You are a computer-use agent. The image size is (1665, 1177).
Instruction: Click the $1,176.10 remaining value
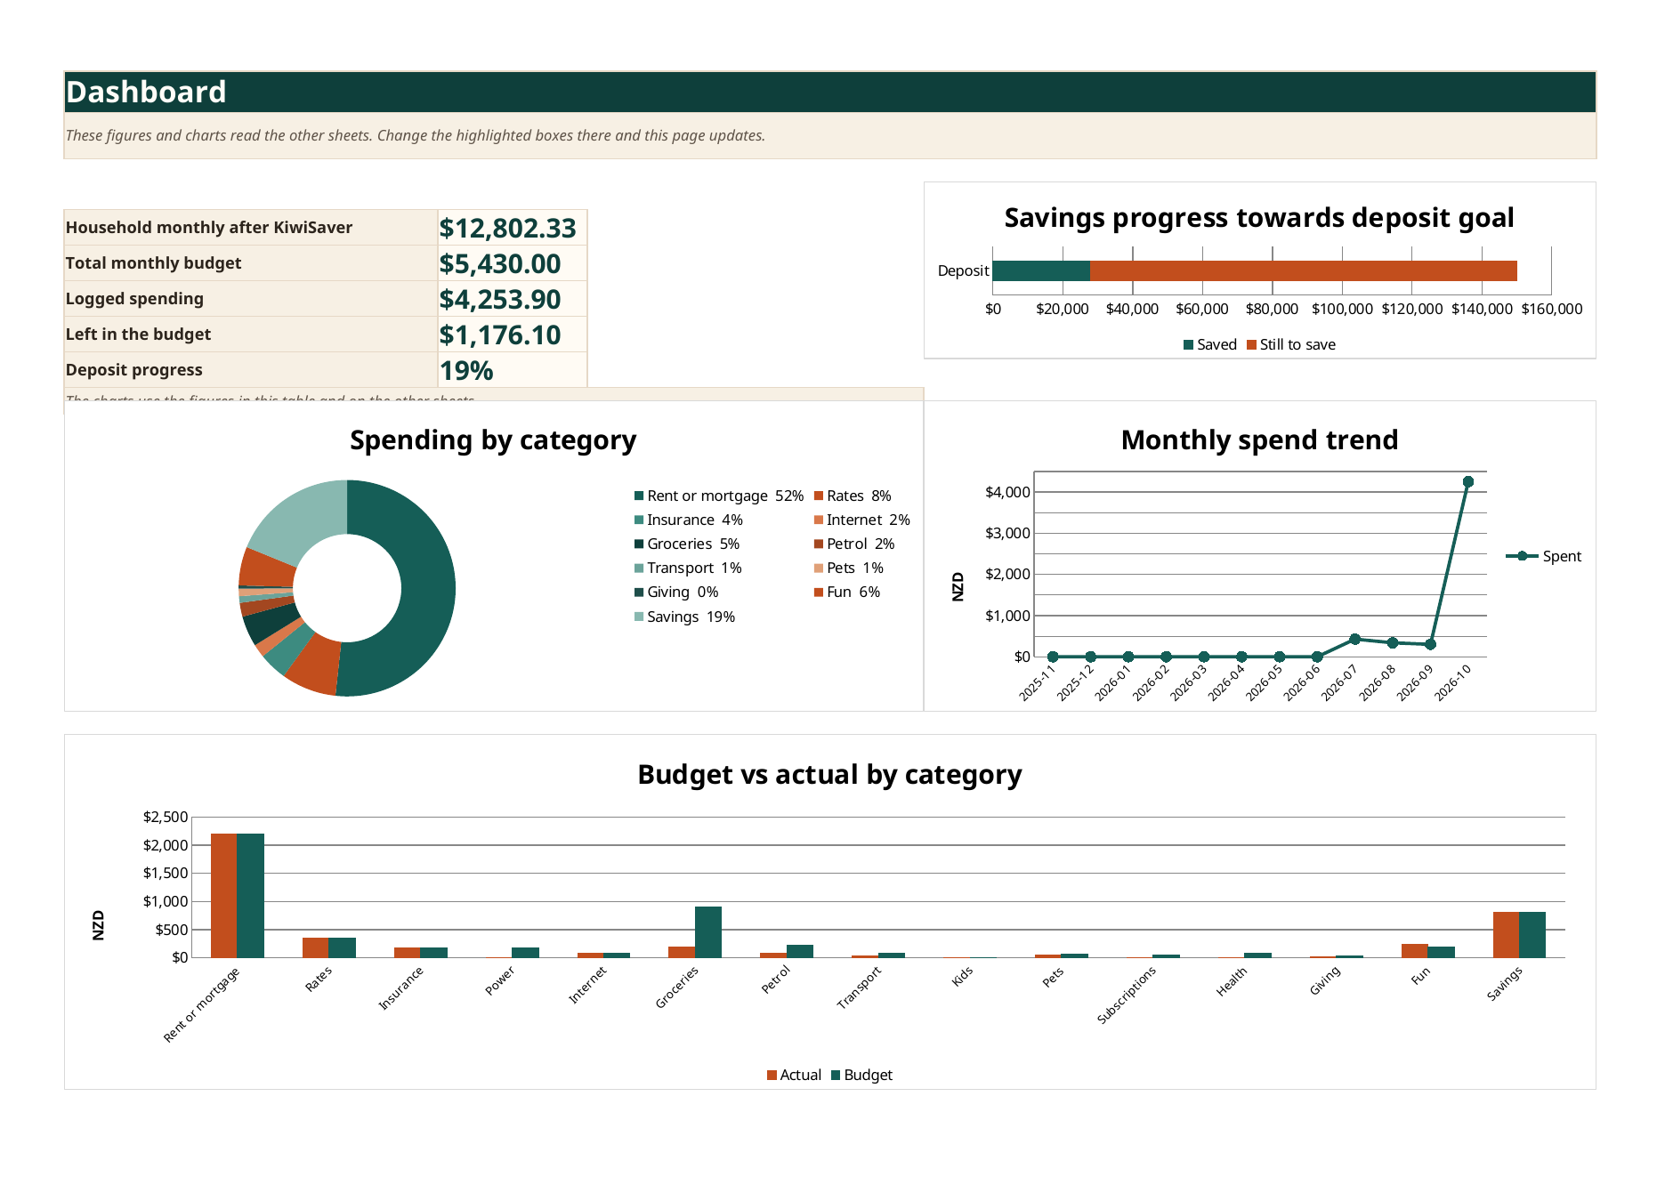click(x=500, y=335)
